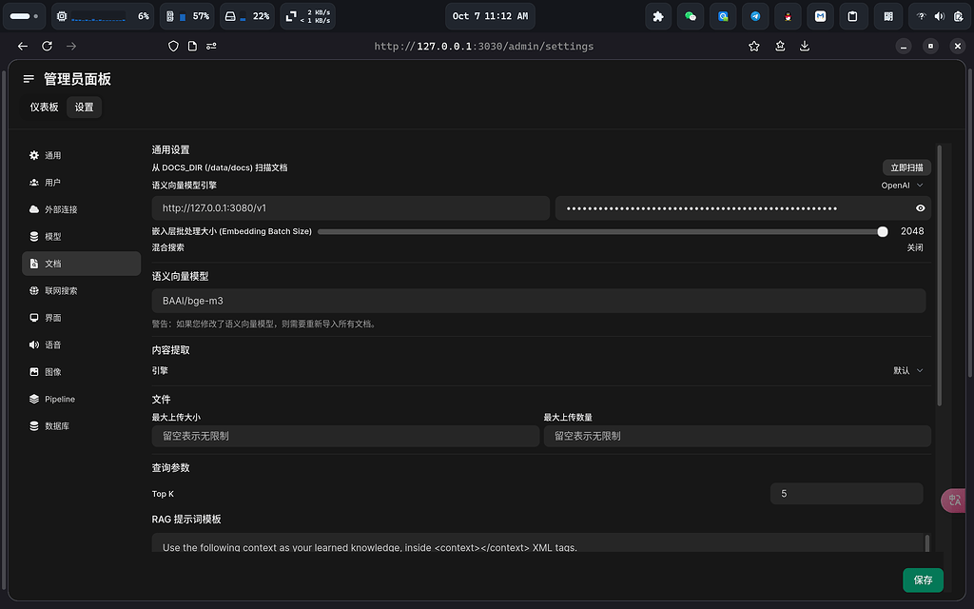
Task: Click the embedding API URL input field
Action: point(350,208)
